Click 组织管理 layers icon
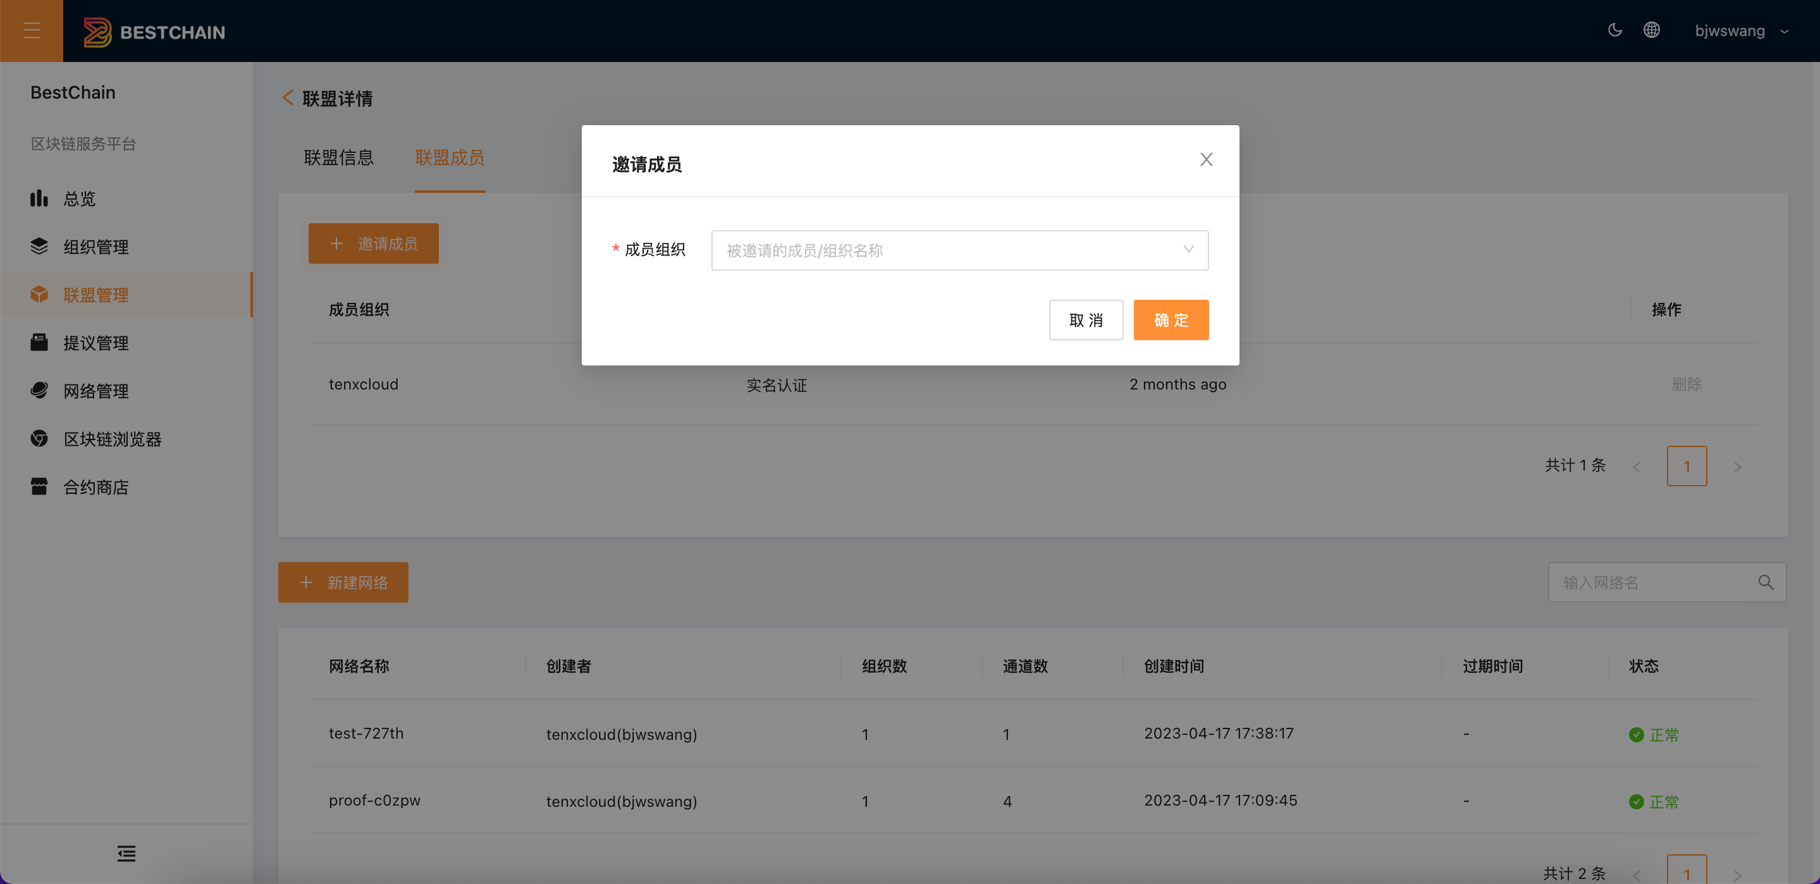Screen dimensions: 1820x884 [39, 247]
